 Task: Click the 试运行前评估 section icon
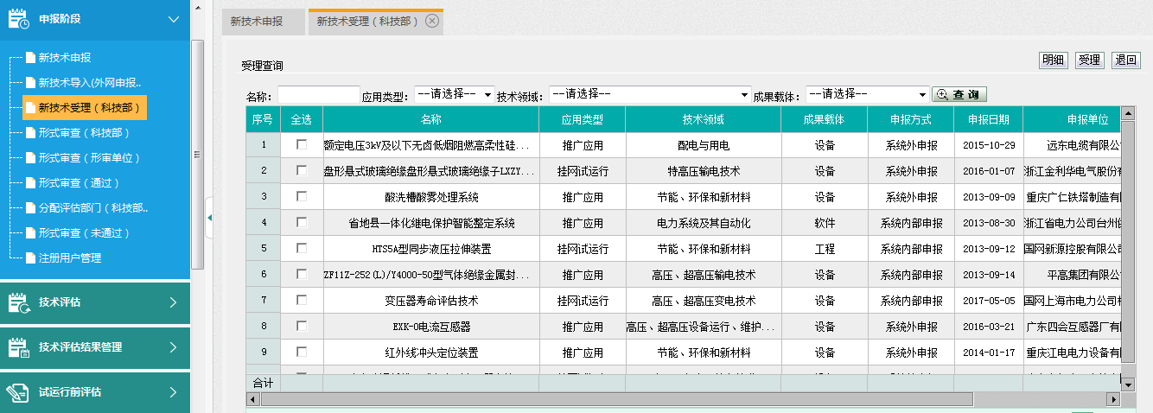tap(18, 392)
